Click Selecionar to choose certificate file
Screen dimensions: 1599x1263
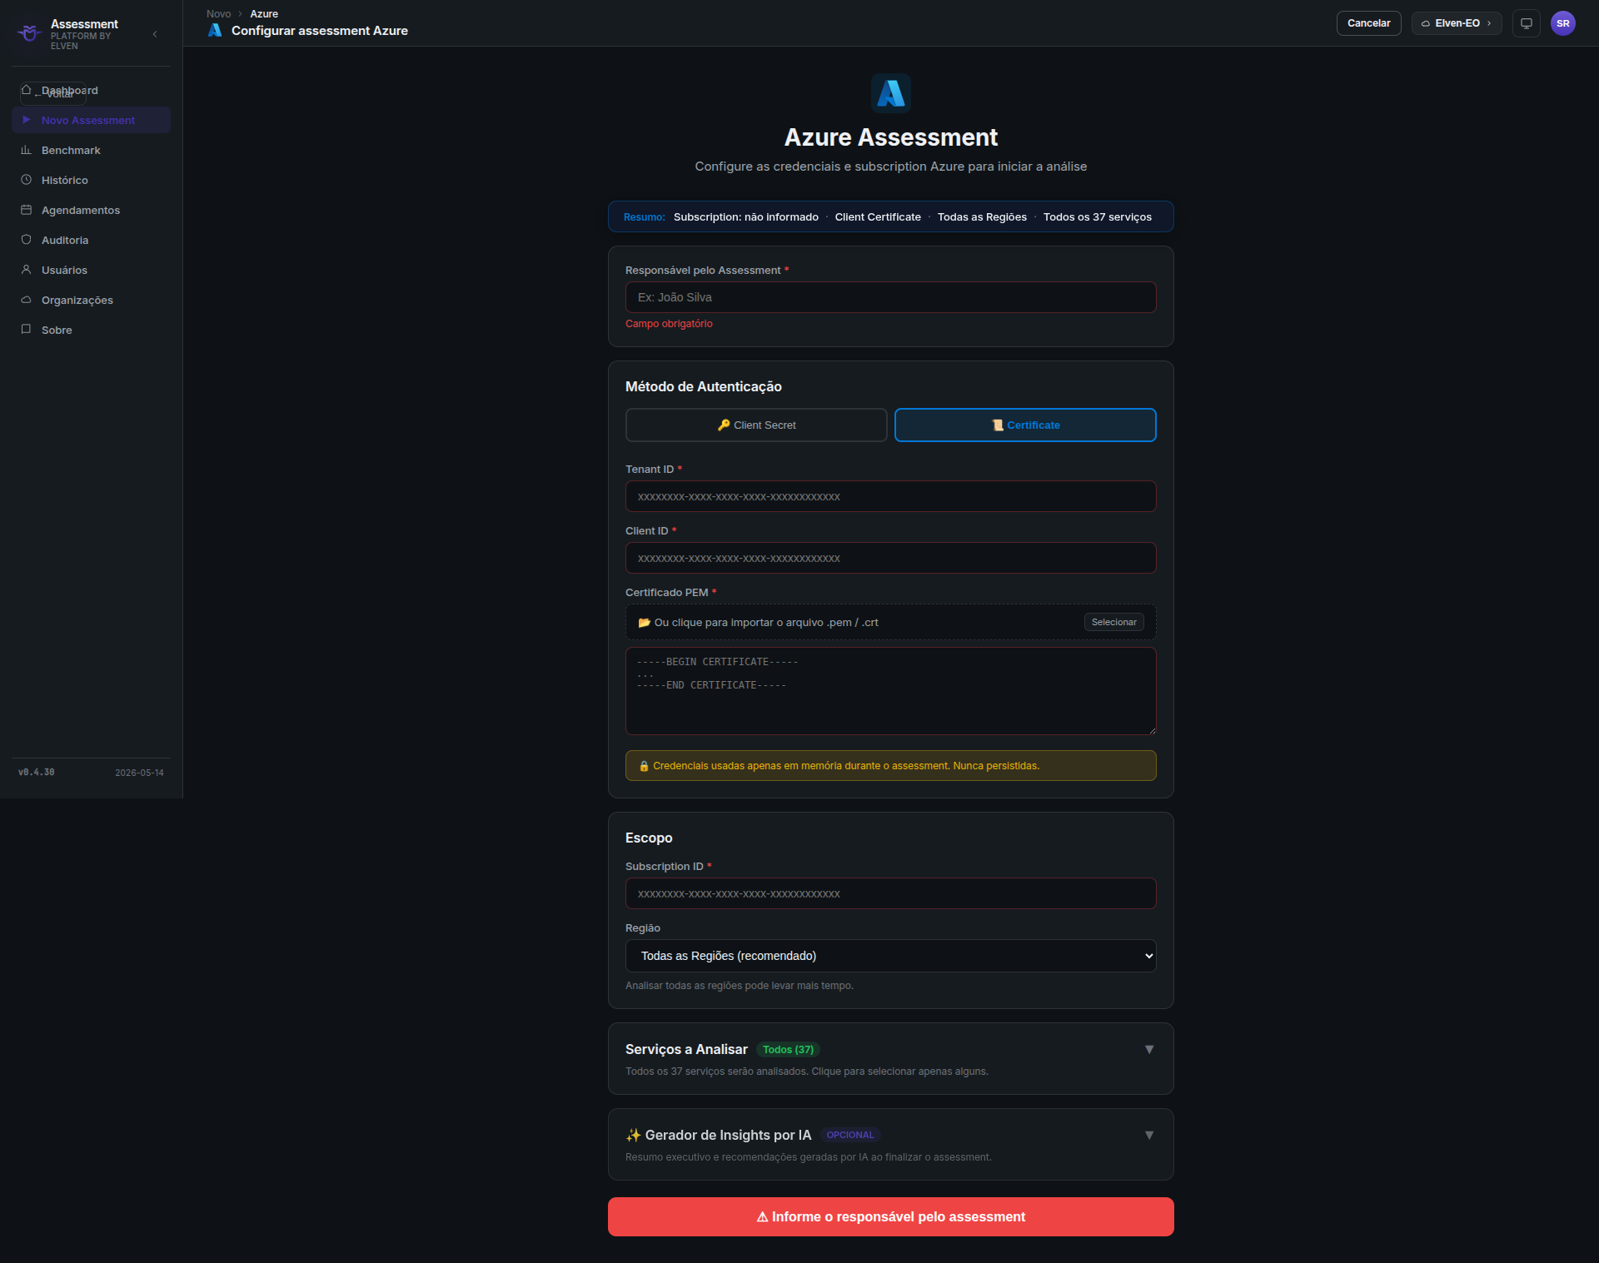point(1113,622)
